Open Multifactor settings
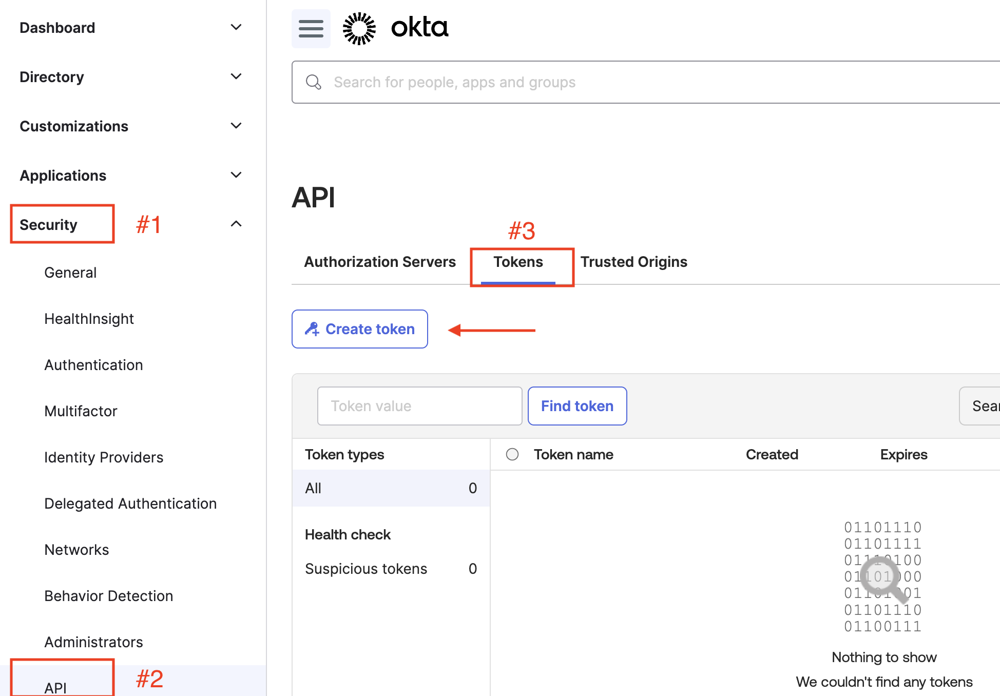 coord(81,411)
